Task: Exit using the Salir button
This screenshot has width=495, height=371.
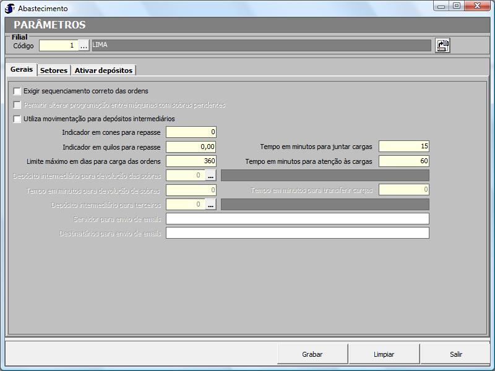Action: 456,354
